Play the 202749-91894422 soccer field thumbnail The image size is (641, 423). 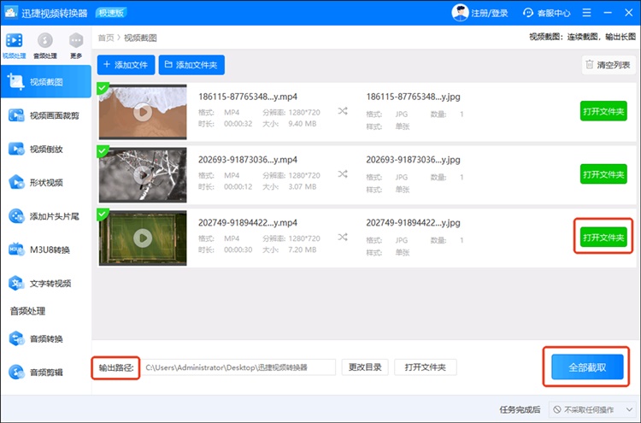pyautogui.click(x=143, y=238)
